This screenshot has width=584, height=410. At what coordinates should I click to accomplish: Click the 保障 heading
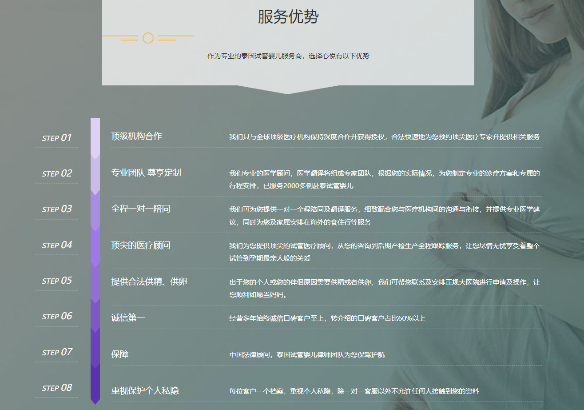[x=119, y=354]
